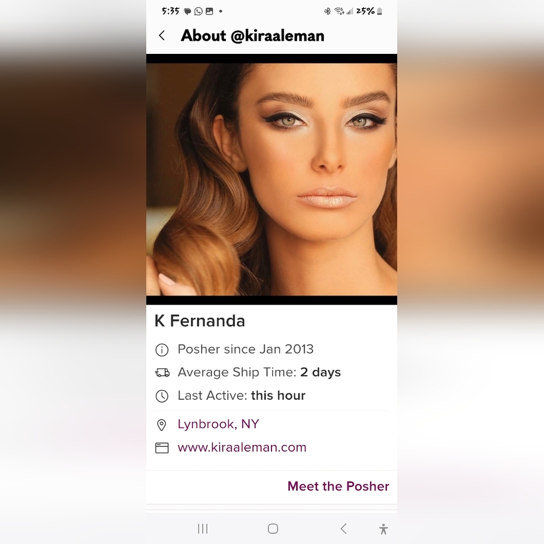
Task: Open the Lynbrook, NY location link
Action: coord(218,424)
